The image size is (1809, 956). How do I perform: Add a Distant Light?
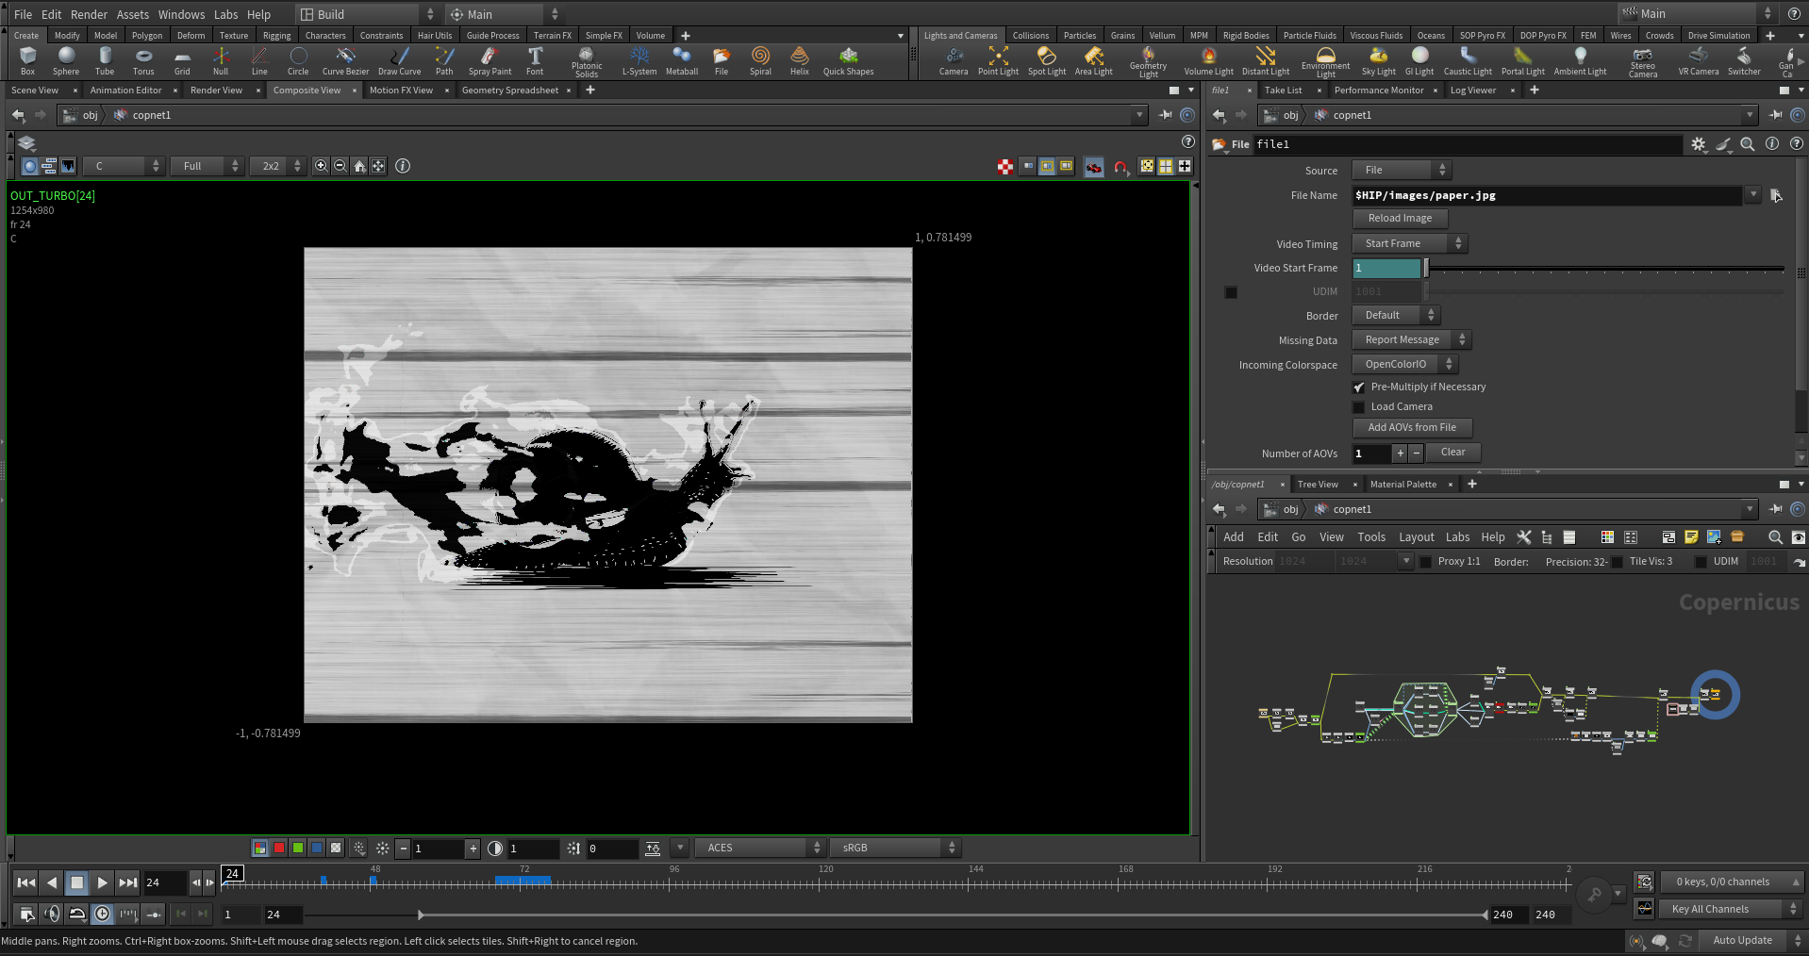[1266, 61]
